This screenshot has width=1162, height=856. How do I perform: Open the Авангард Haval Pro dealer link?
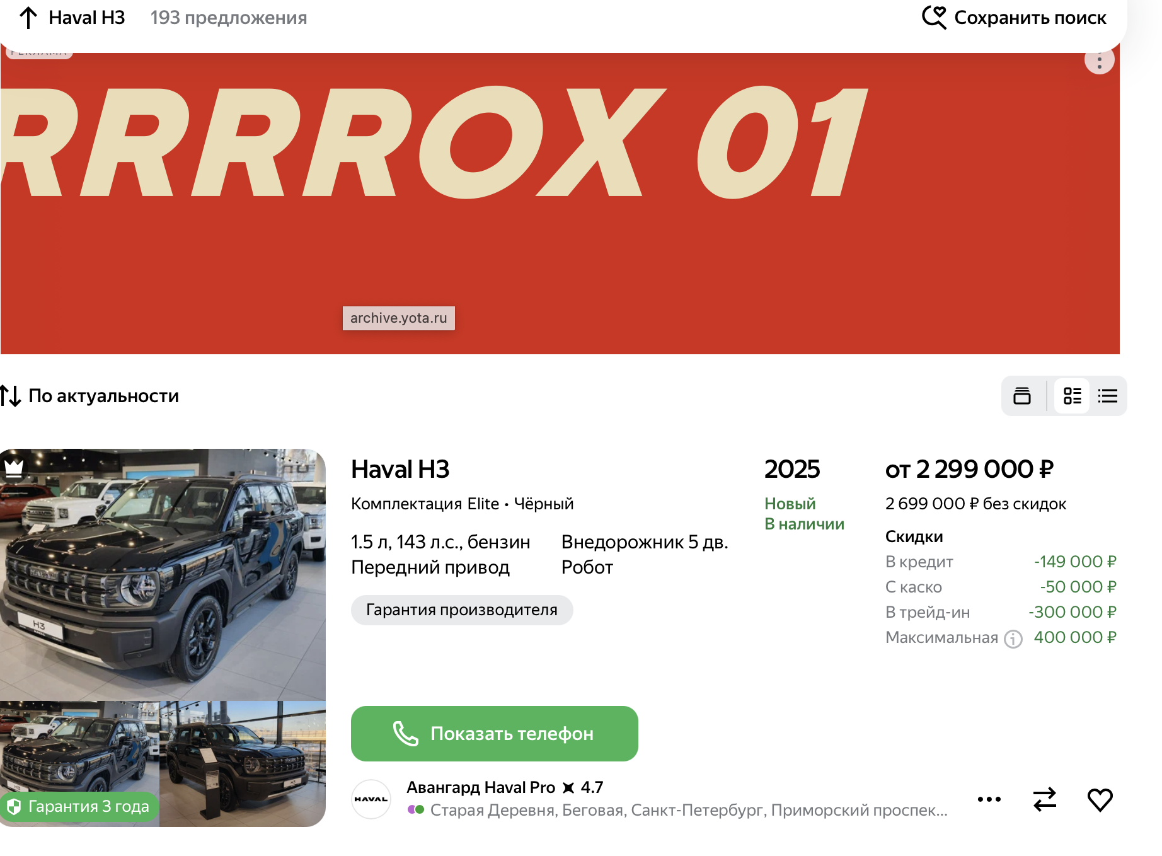pos(481,787)
